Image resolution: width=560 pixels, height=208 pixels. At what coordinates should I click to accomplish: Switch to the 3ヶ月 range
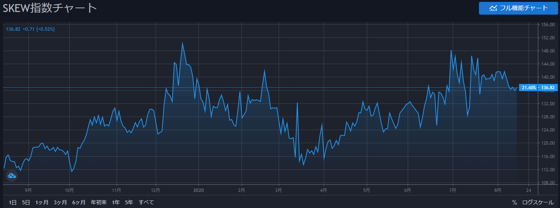tap(60, 202)
